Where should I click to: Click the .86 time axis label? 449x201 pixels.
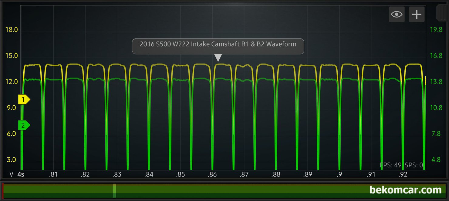pos(212,174)
